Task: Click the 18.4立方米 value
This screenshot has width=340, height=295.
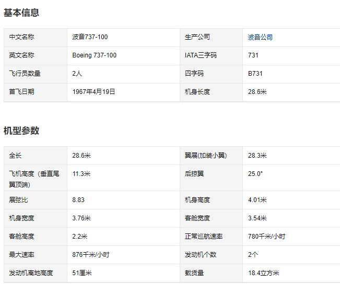Action: pos(264,273)
